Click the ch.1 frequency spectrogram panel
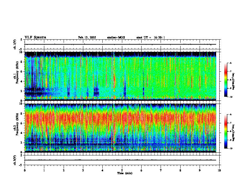 pyautogui.click(x=120, y=76)
